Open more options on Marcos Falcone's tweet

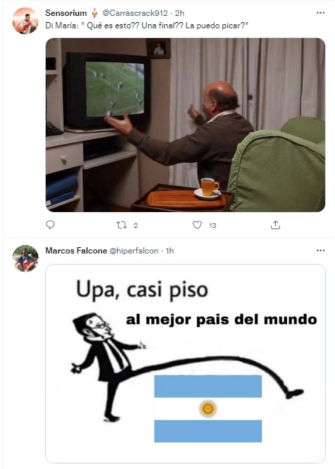(x=321, y=251)
